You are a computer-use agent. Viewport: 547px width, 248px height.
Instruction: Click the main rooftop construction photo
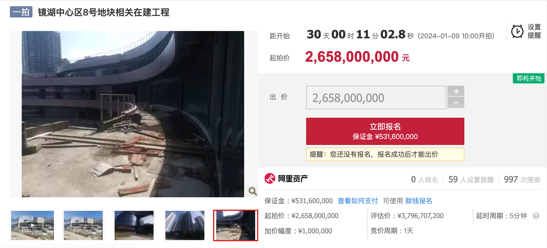[133, 114]
